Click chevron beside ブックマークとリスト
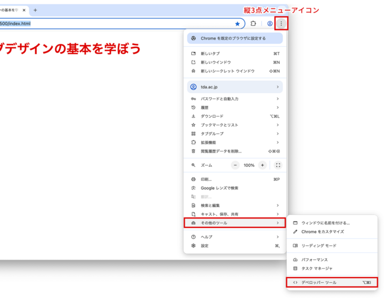 tap(278, 125)
